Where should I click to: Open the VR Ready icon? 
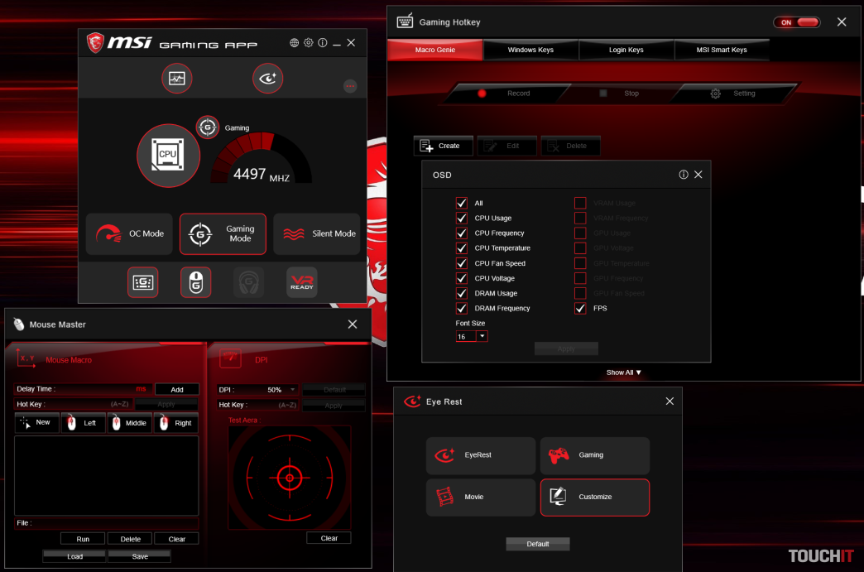[x=301, y=282]
